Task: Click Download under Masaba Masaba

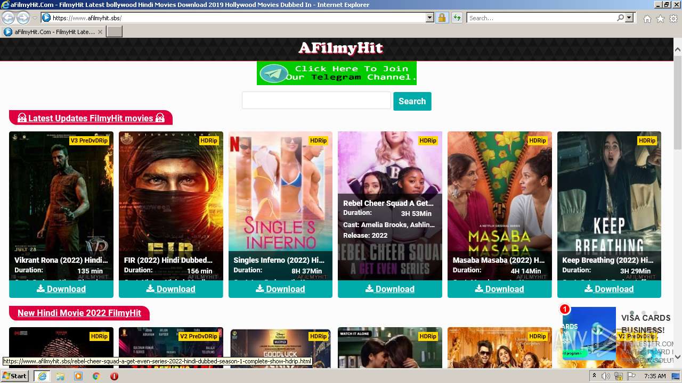Action: point(500,289)
